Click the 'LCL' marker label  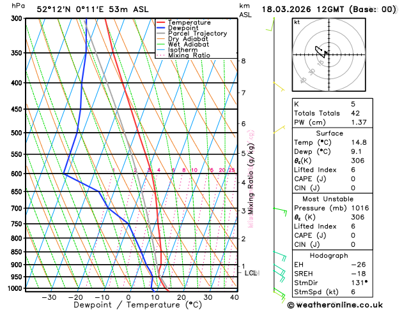click(251, 273)
